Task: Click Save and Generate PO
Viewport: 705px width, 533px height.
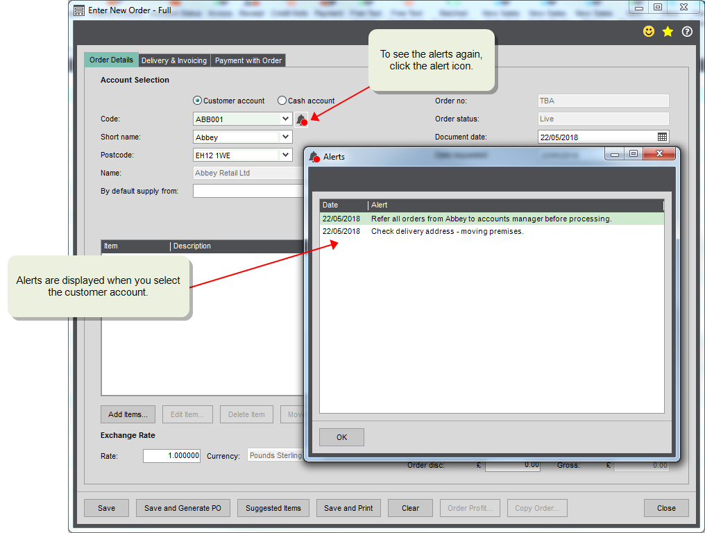Action: click(x=182, y=507)
